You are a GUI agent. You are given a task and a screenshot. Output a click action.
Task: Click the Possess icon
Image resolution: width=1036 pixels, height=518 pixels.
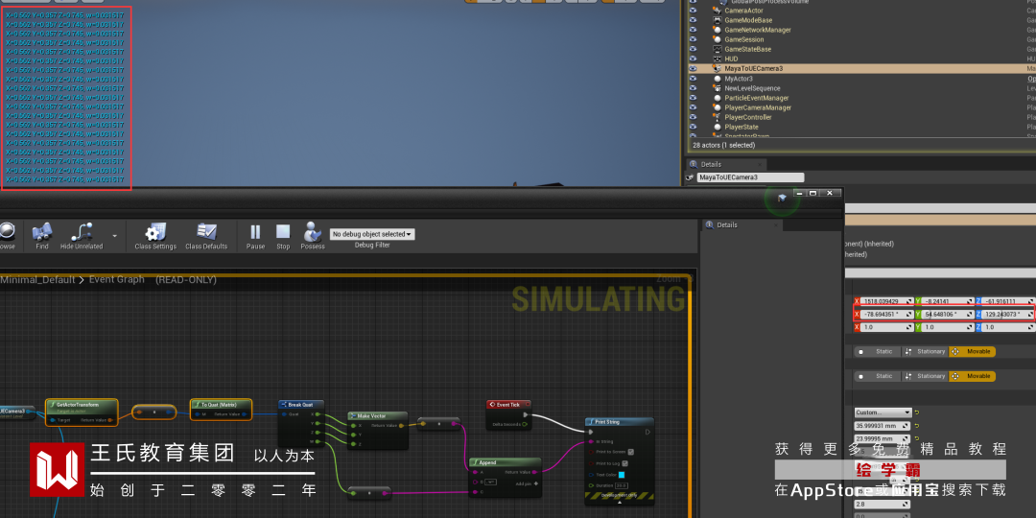pyautogui.click(x=313, y=236)
